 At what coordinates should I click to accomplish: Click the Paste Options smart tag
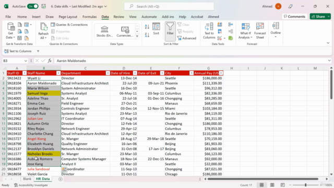click(64, 169)
